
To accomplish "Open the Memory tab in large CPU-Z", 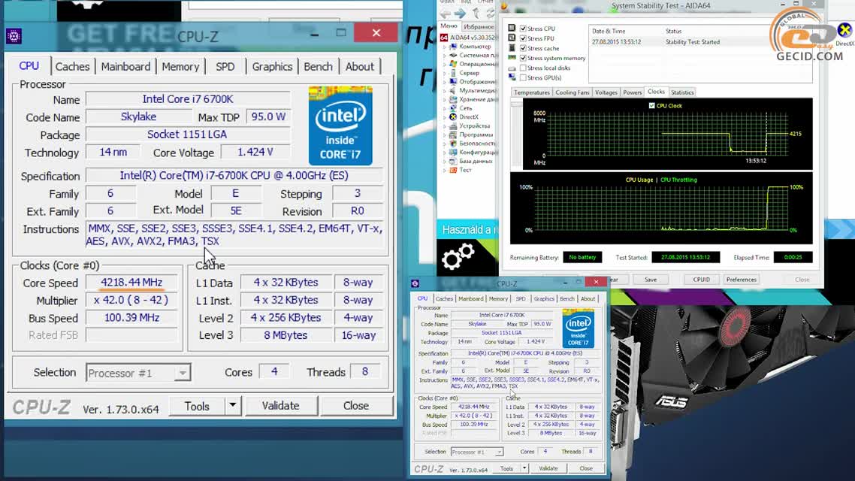I will pos(180,67).
